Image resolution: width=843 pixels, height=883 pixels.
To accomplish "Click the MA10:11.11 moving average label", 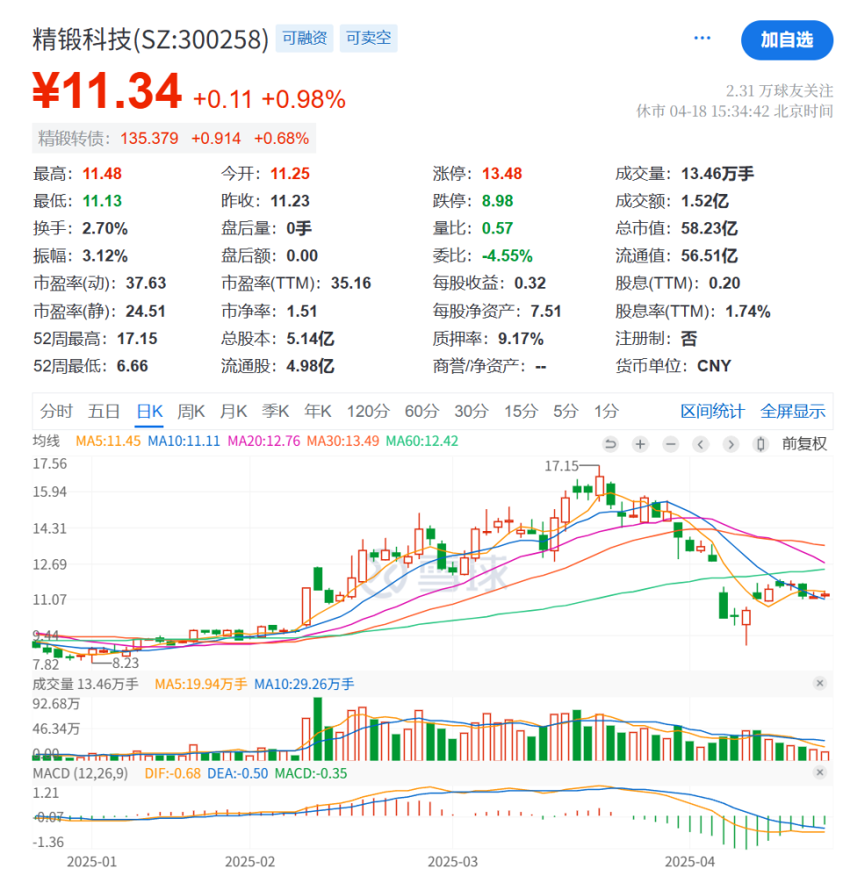I will tap(184, 441).
